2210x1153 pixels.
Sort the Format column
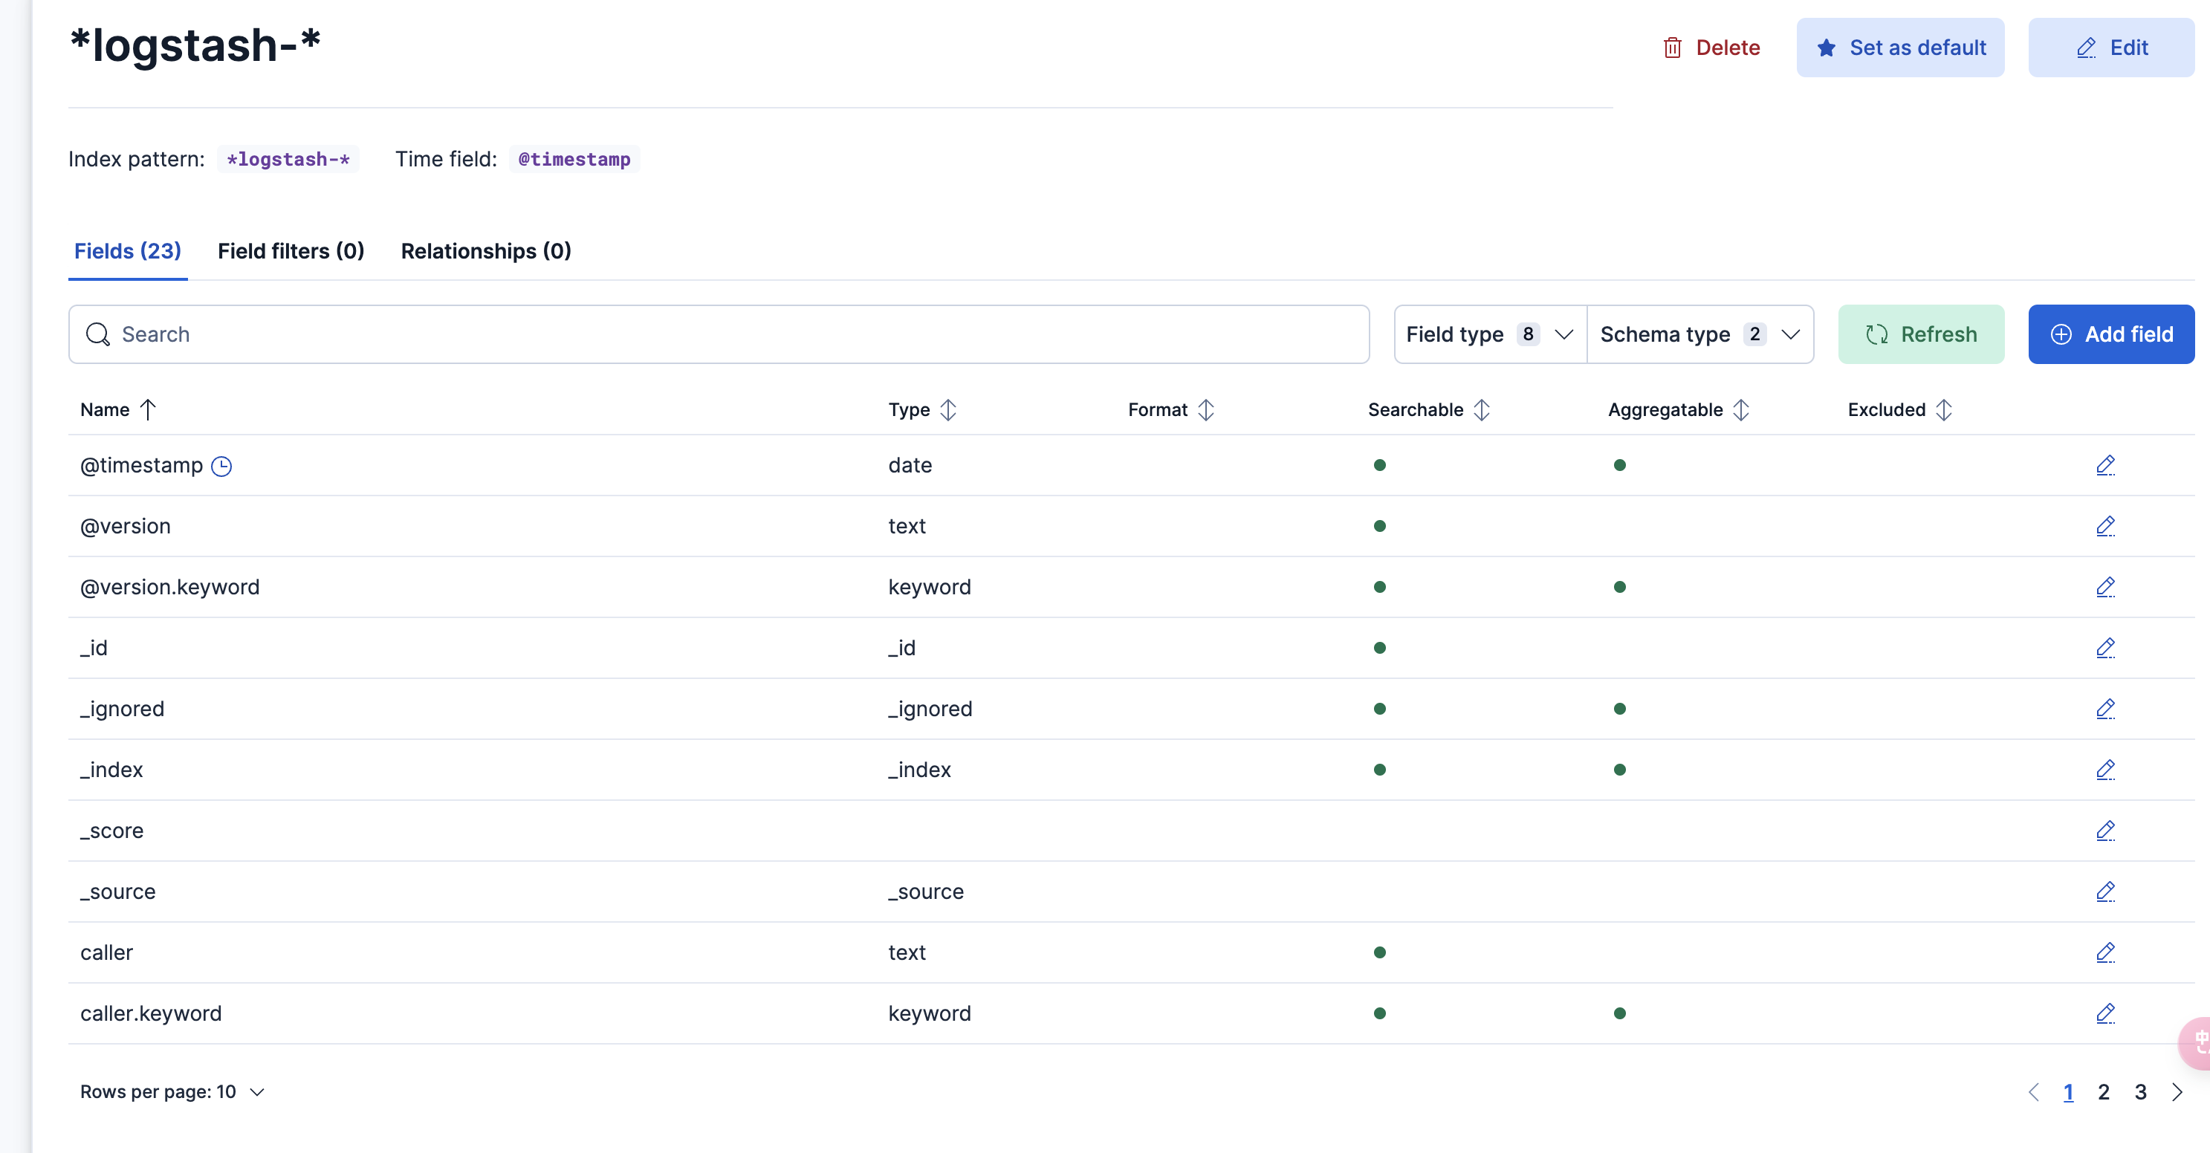pyautogui.click(x=1206, y=409)
